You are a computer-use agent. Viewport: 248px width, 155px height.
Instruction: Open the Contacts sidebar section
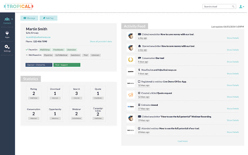click(7, 21)
